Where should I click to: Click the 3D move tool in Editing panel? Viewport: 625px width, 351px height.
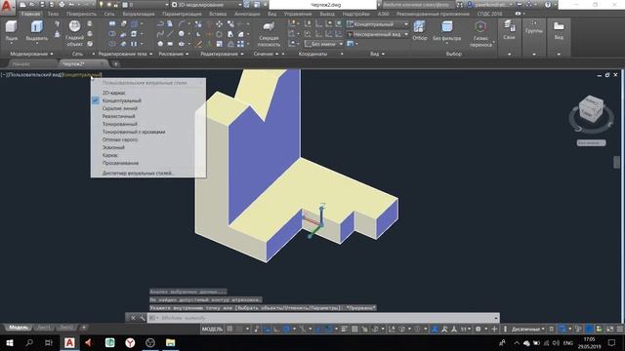tap(219, 24)
